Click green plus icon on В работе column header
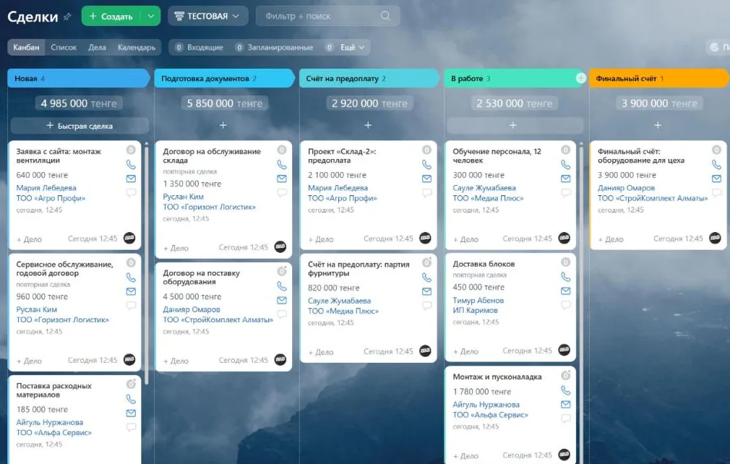Viewport: 730px width, 464px height. (580, 78)
